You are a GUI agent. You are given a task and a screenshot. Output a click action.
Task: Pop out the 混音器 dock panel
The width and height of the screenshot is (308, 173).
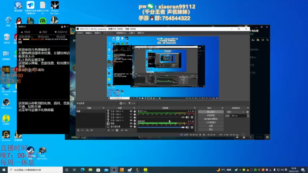click(x=195, y=108)
